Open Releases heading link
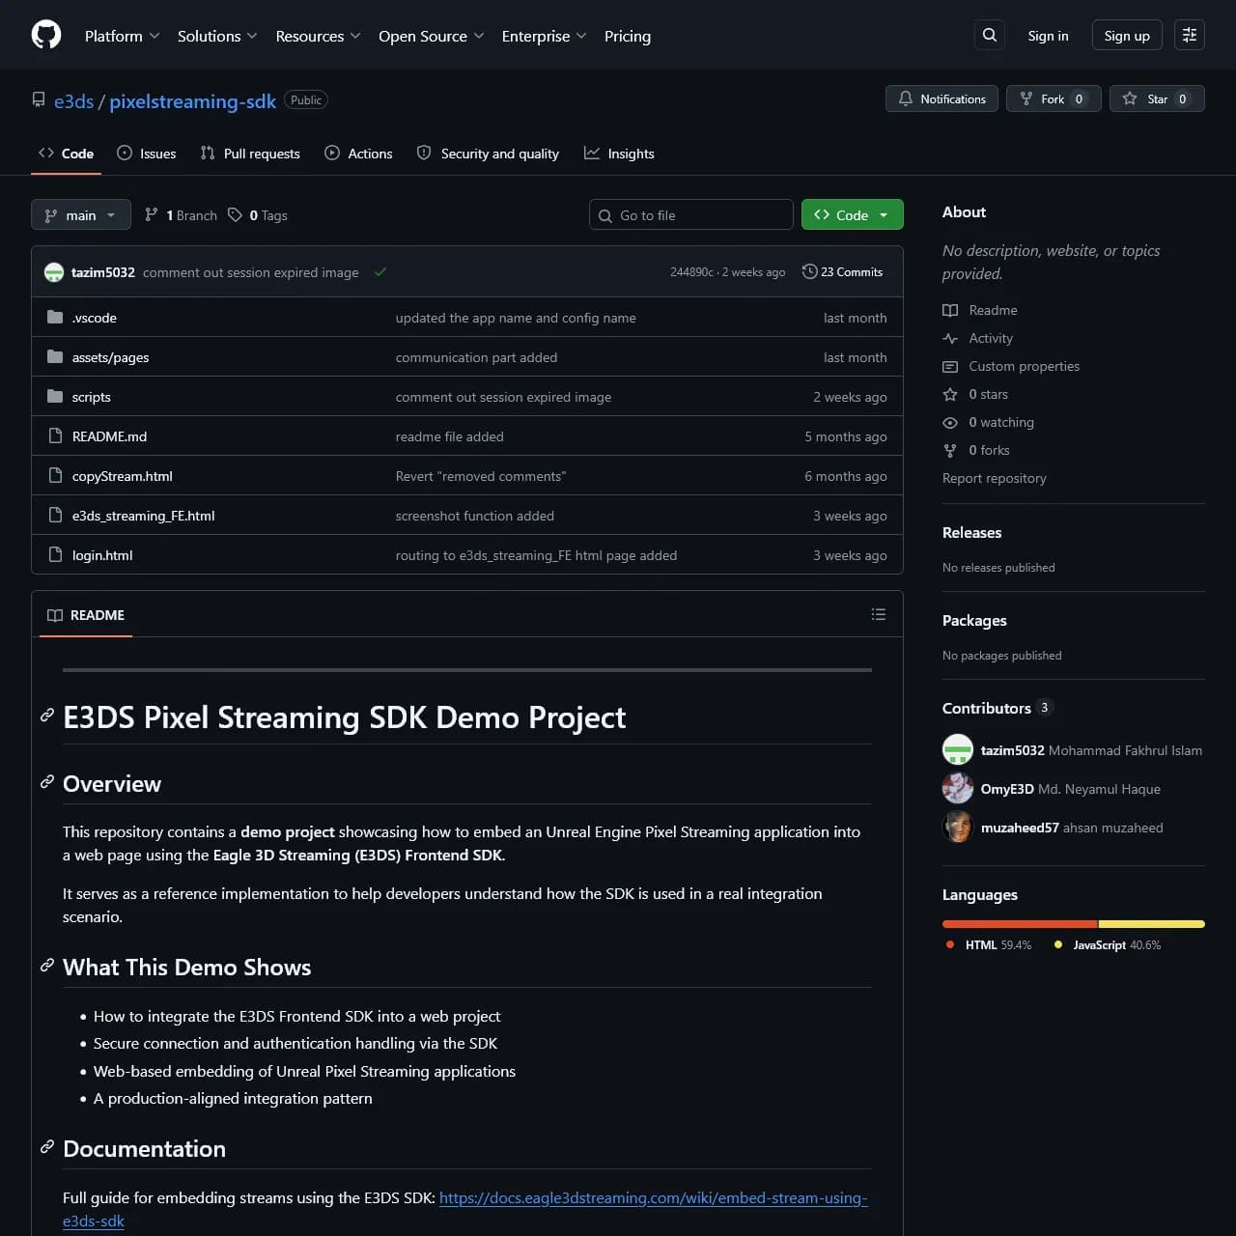Screen dimensions: 1236x1236 pyautogui.click(x=971, y=532)
